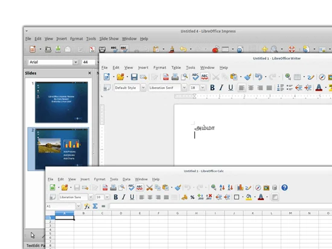Click the Save icon in Writer toolbar
The width and height of the screenshot is (332, 249).
tap(134, 77)
